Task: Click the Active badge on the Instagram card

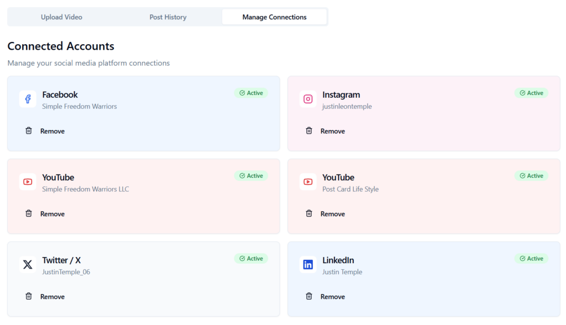Action: [x=531, y=93]
